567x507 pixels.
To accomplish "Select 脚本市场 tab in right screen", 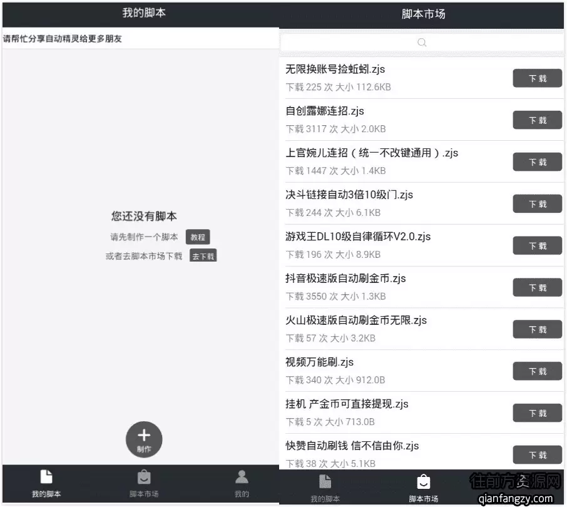I will (424, 489).
